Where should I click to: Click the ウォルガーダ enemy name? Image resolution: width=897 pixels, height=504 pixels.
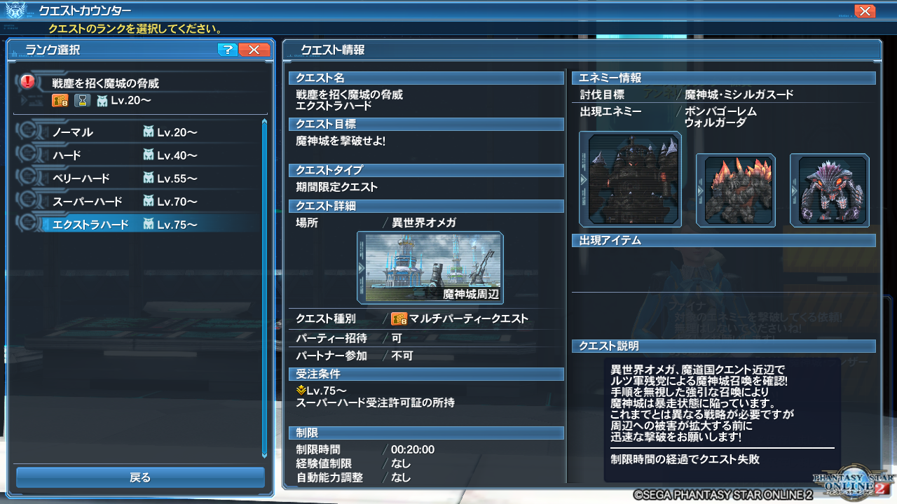[715, 122]
